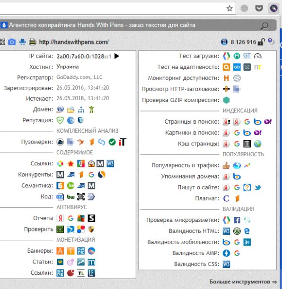282x289 pixels.
Task: Click the network tree icon in Домен row
Action: click(x=81, y=110)
